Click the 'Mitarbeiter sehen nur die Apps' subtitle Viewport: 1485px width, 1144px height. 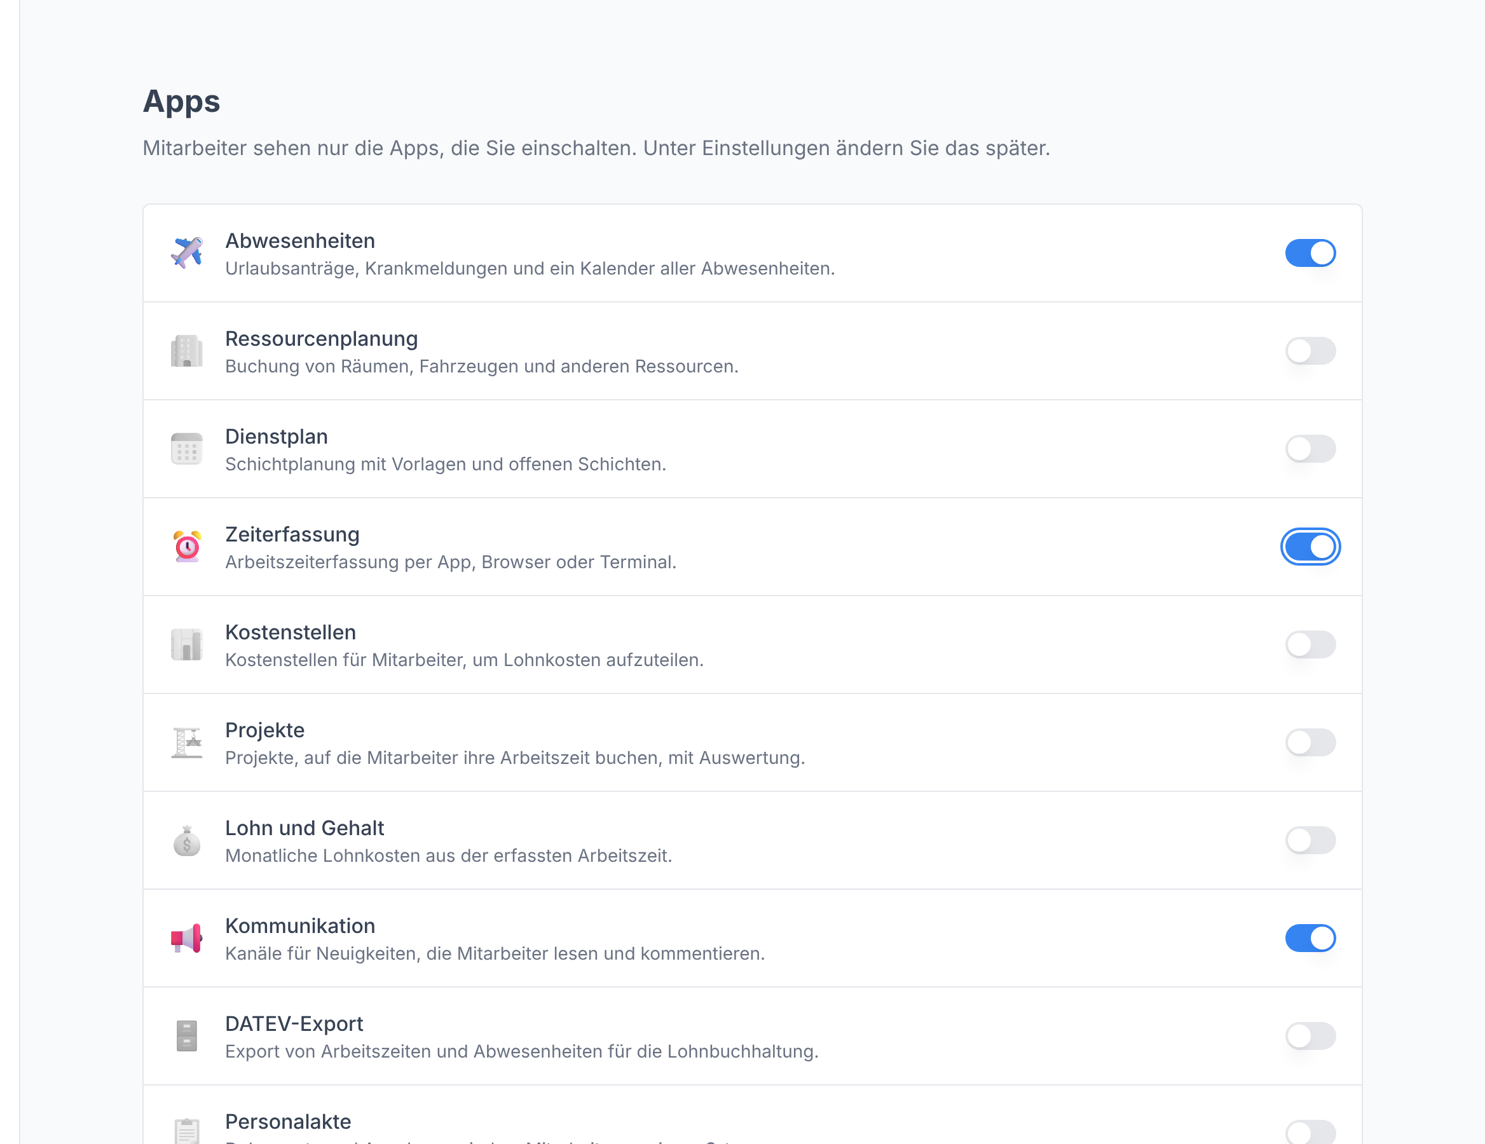596,148
